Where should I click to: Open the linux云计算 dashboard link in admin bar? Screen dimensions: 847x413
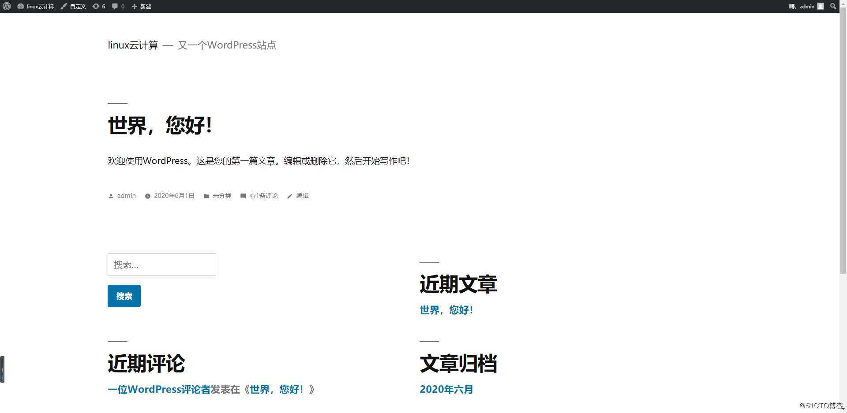pos(35,6)
